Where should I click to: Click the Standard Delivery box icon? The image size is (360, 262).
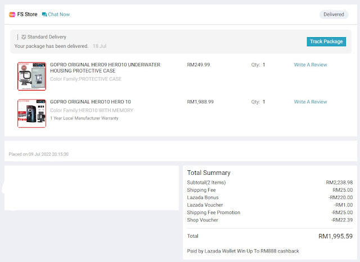tap(24, 37)
